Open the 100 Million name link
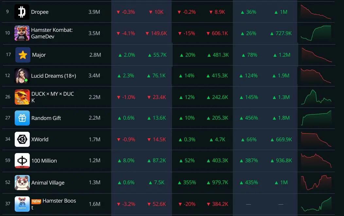Screen dimensions: 344x216 pos(44,161)
